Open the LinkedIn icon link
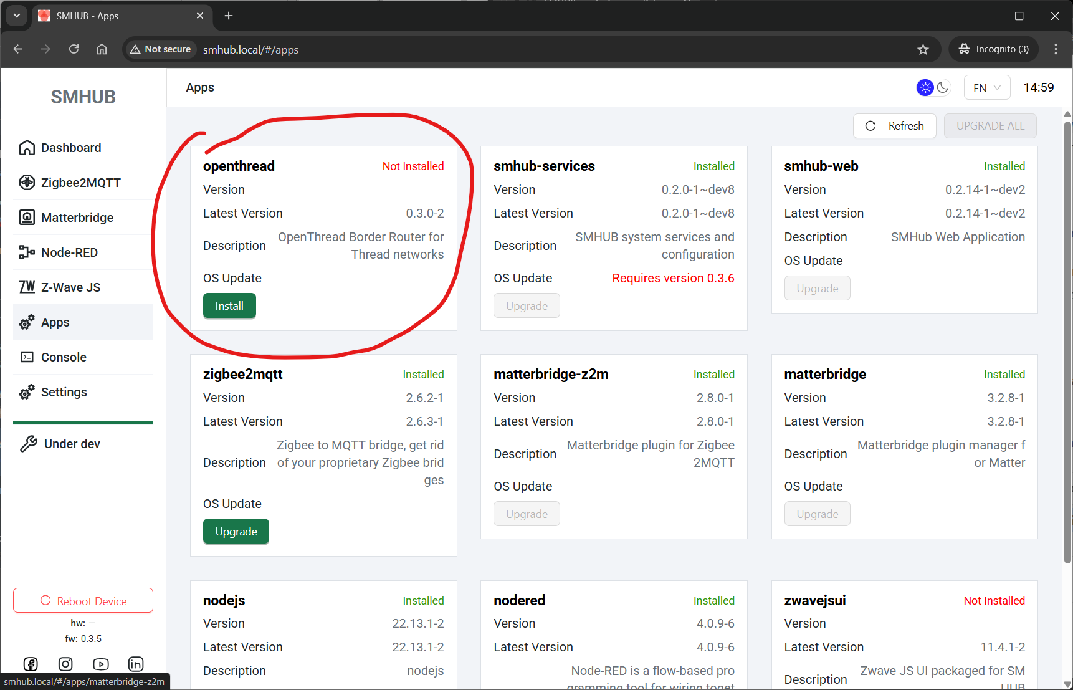The height and width of the screenshot is (690, 1073). [136, 664]
